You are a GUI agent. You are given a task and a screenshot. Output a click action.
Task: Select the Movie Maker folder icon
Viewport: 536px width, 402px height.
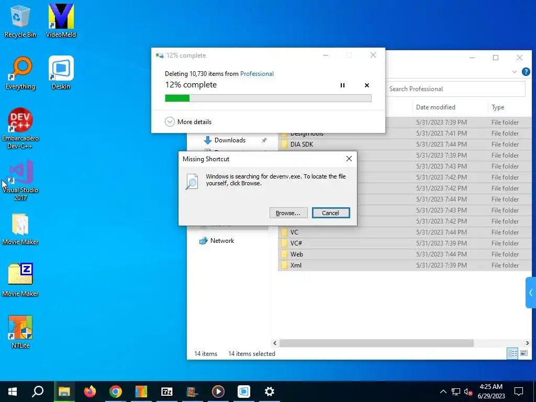[x=20, y=229]
